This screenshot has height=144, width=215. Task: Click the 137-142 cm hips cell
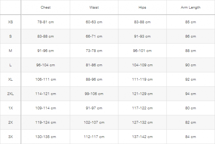click(142, 137)
